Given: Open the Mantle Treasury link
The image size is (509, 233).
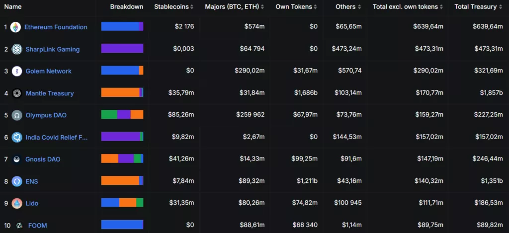Looking at the screenshot, I should click(x=50, y=93).
